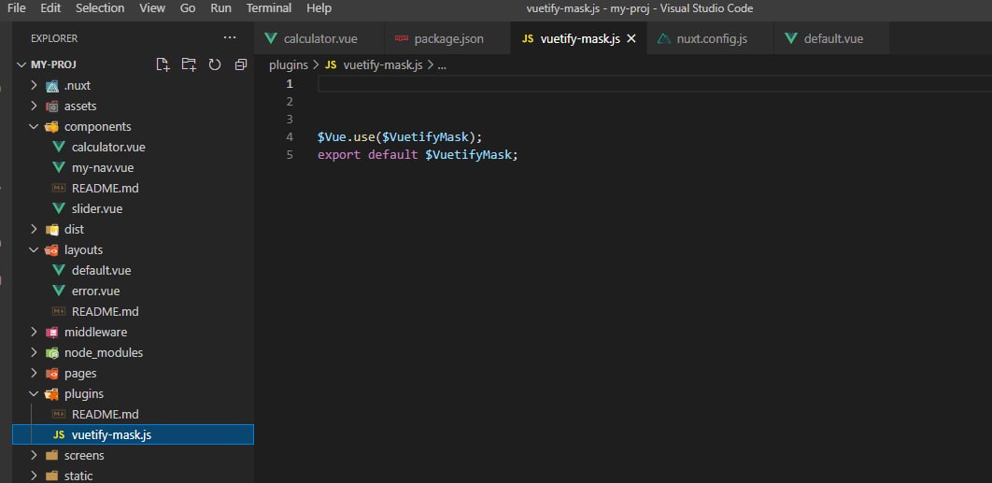Click the Vue icon beside my-nav.vue

tap(59, 168)
